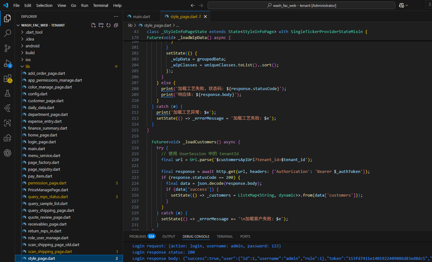432x262 pixels.
Task: Open the Terminal menu
Action: [100, 5]
